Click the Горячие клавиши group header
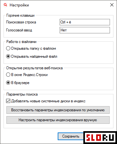The height and width of the screenshot is (144, 117). pyautogui.click(x=21, y=15)
